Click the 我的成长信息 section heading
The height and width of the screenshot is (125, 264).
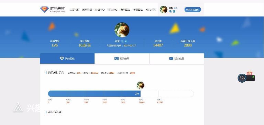pyautogui.click(x=56, y=73)
